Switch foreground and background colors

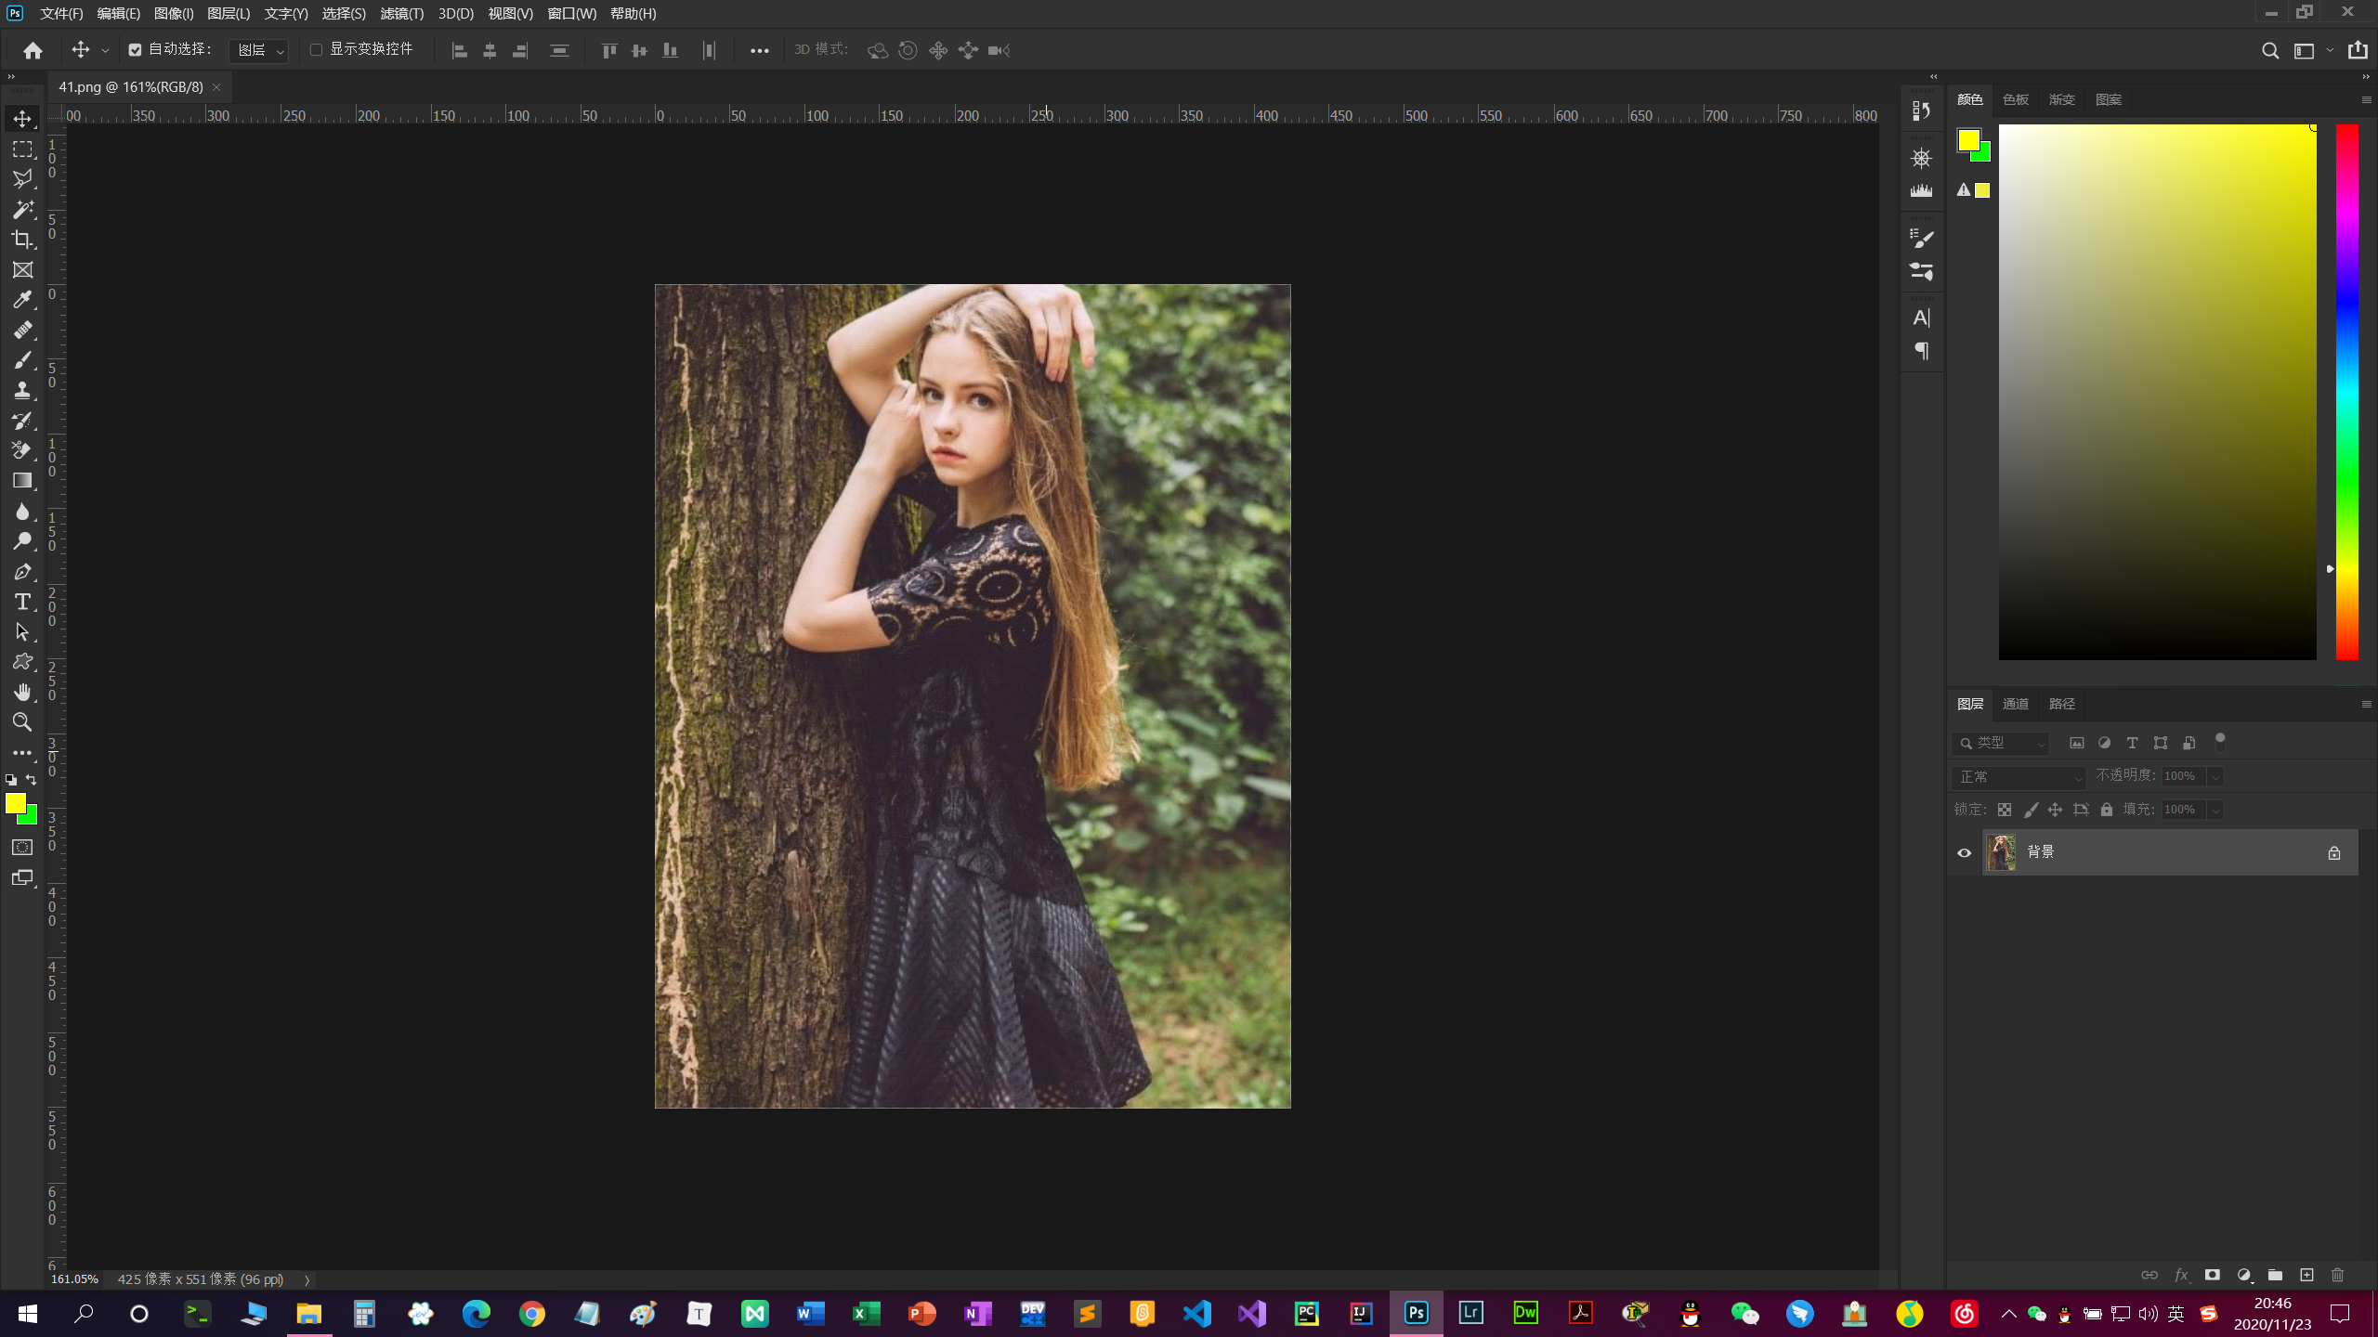point(32,780)
